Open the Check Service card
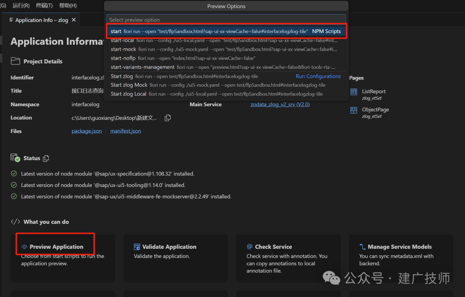 pos(288,258)
